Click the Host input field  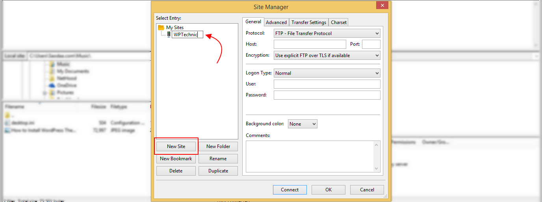click(x=310, y=44)
